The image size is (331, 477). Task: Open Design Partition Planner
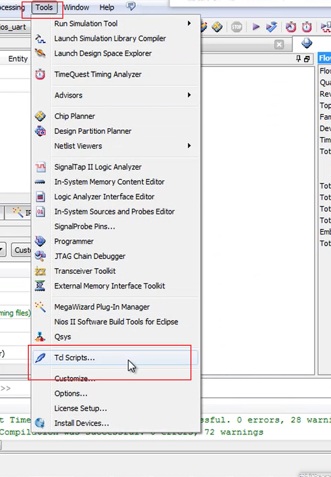click(x=116, y=131)
